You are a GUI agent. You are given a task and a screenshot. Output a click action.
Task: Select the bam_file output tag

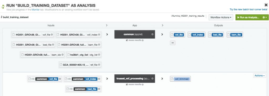235,35
